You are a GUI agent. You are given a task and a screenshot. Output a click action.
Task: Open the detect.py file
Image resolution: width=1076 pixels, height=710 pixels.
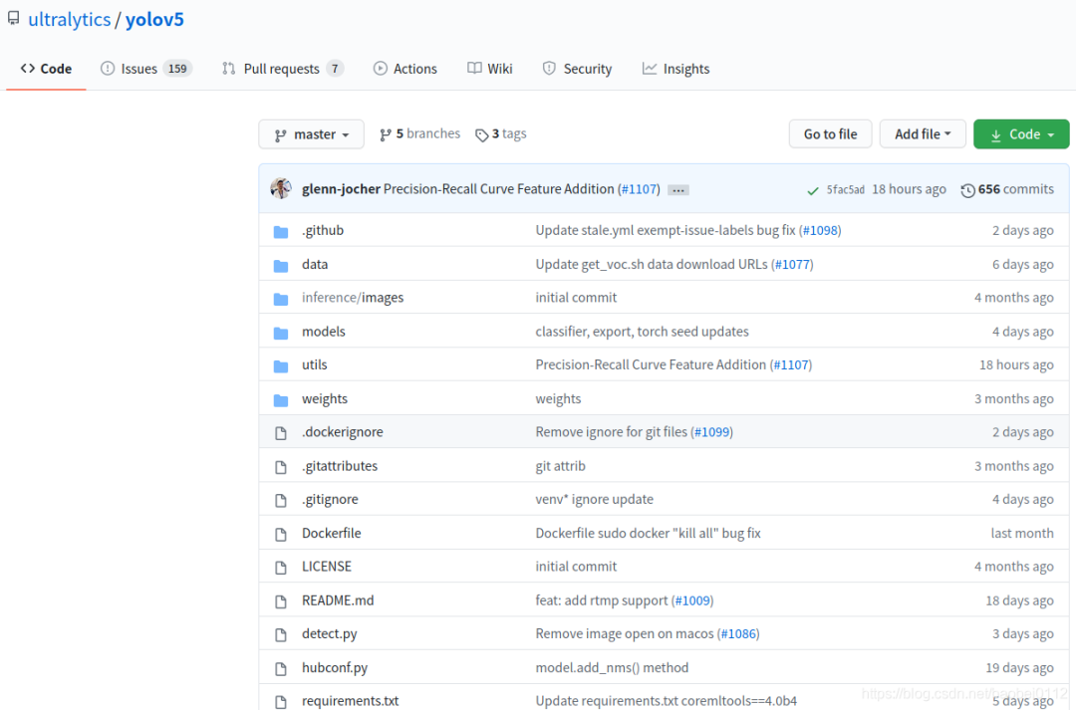click(x=329, y=634)
